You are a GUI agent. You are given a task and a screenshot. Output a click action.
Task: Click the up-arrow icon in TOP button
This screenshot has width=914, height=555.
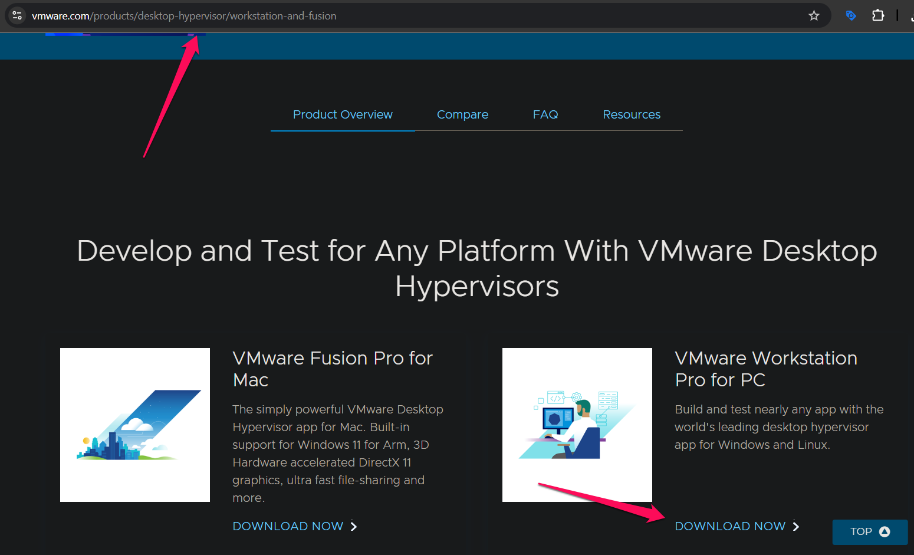(885, 531)
